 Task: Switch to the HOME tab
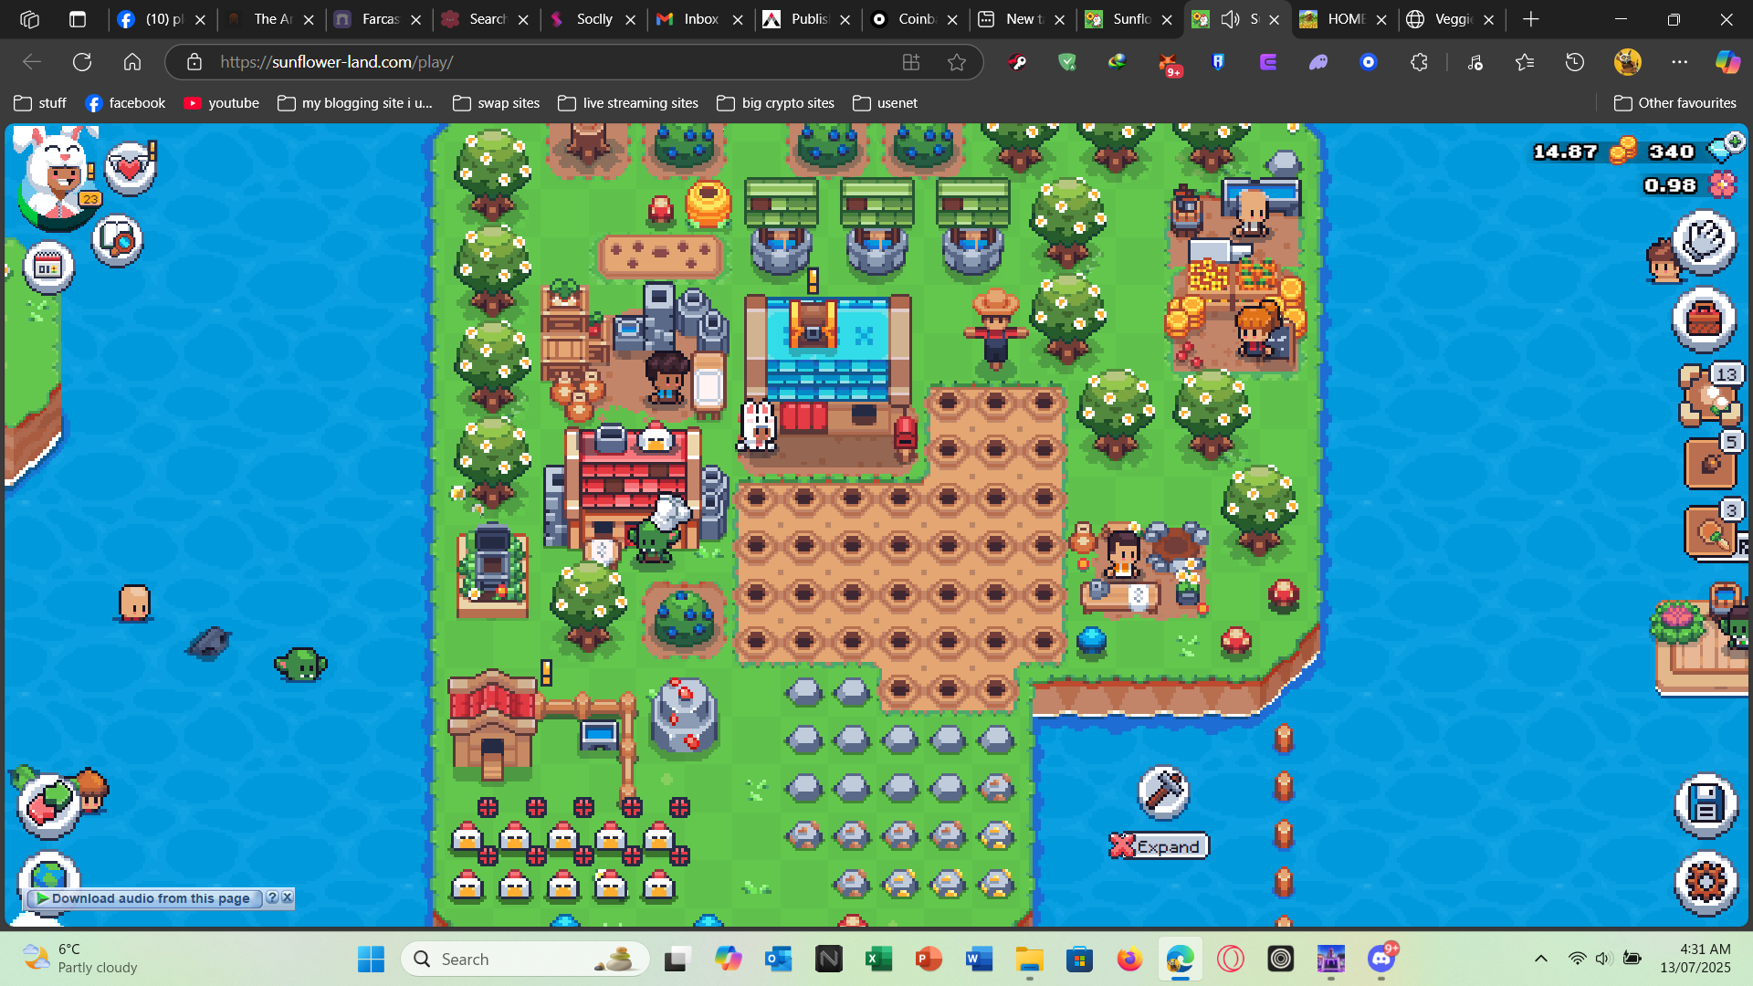(x=1345, y=19)
